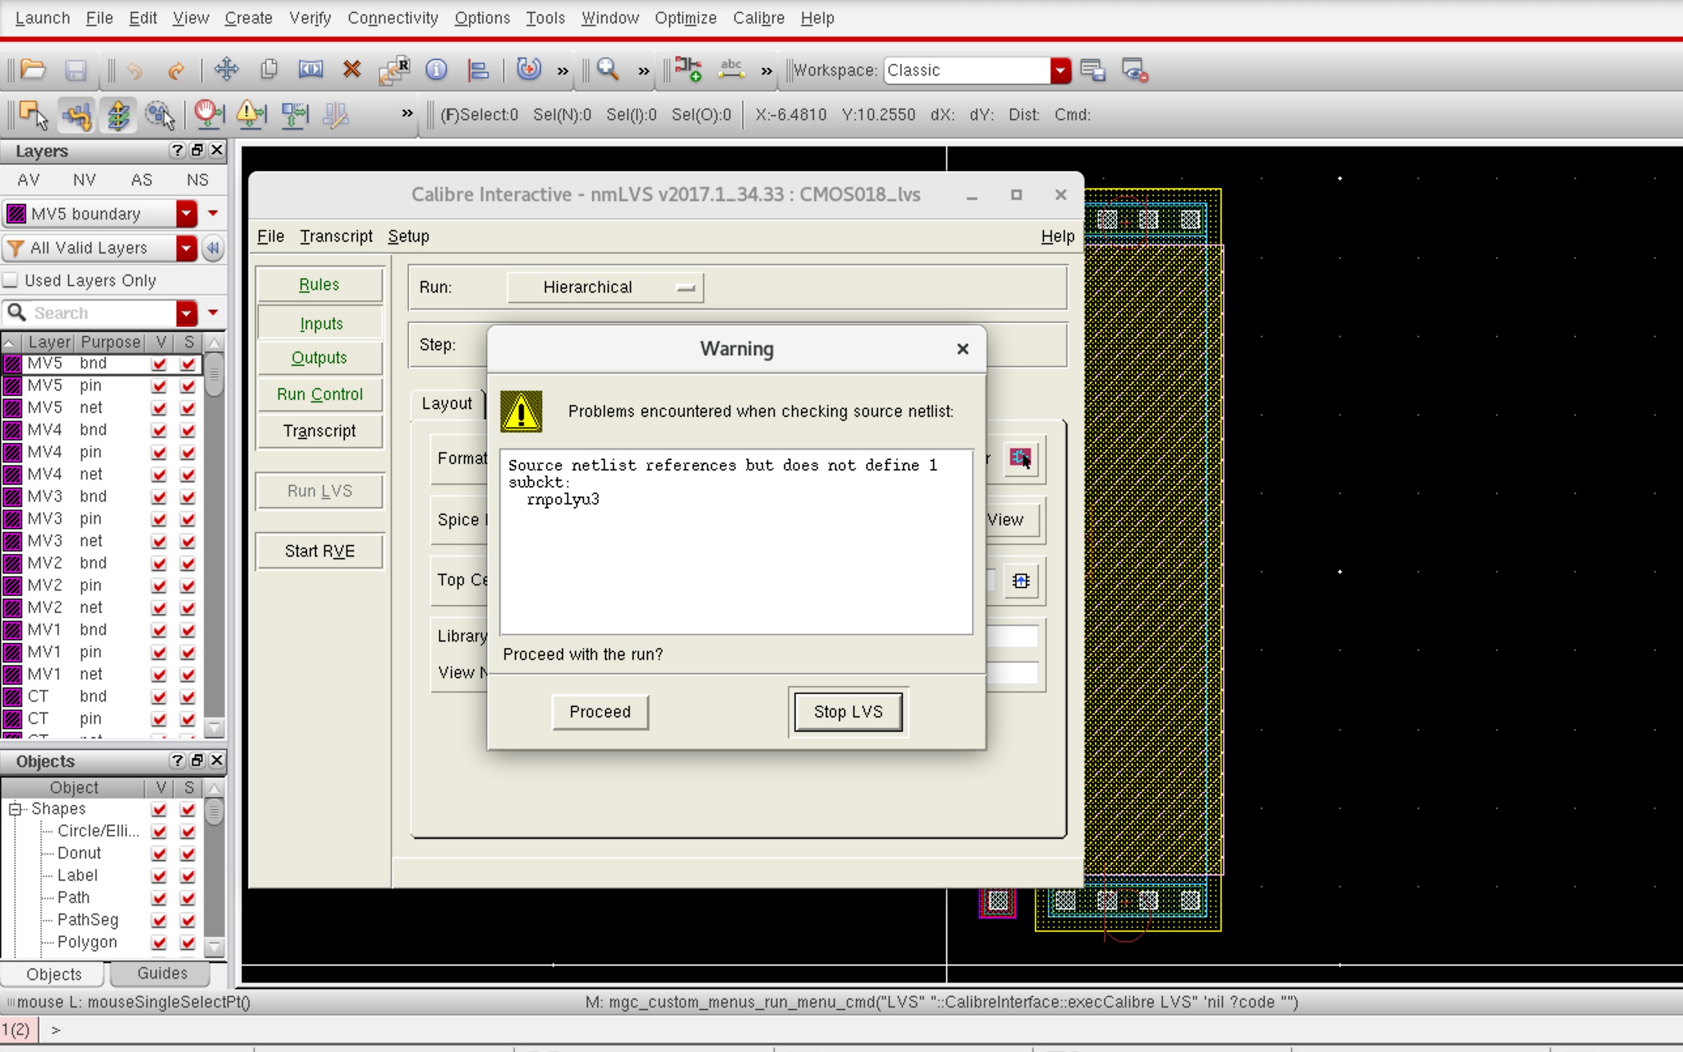The height and width of the screenshot is (1052, 1683).
Task: Close the Warning dialog with its X
Action: click(962, 350)
